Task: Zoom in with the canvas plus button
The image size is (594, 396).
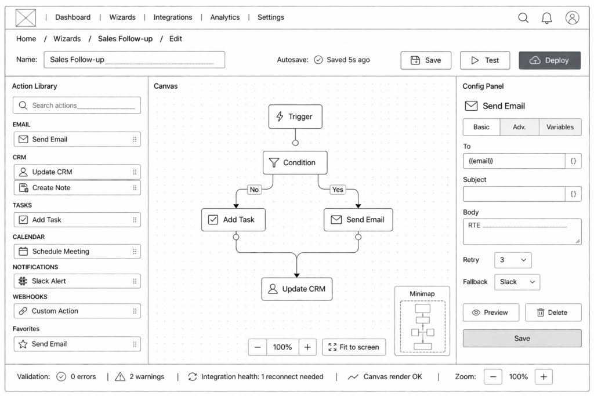Action: [x=307, y=347]
